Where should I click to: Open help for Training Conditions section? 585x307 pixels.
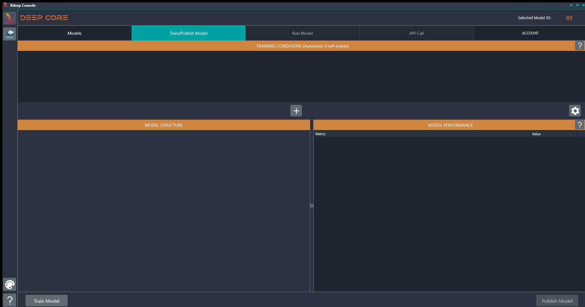[580, 46]
